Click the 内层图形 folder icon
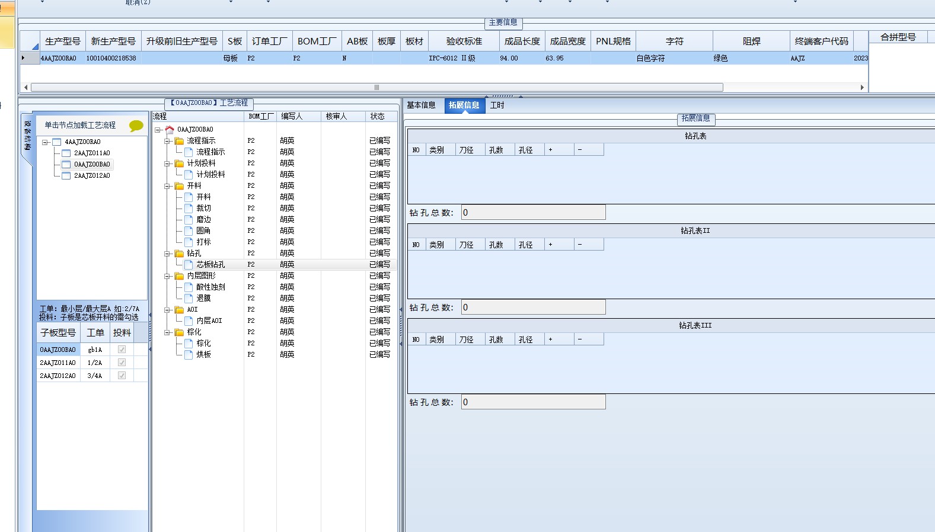935x532 pixels. pyautogui.click(x=179, y=275)
